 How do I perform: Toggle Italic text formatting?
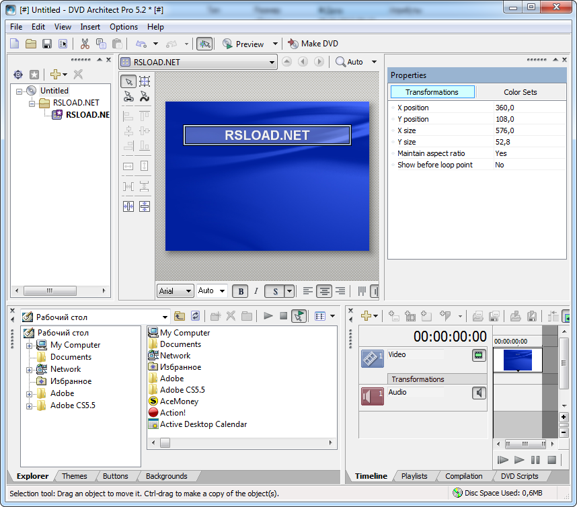[x=256, y=291]
